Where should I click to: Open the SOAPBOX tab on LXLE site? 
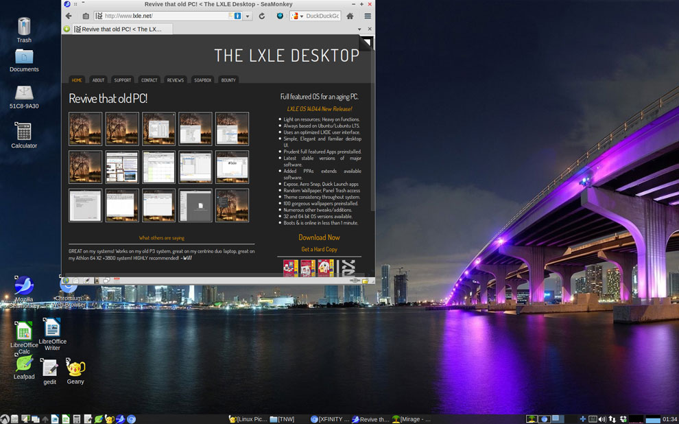[x=202, y=80]
